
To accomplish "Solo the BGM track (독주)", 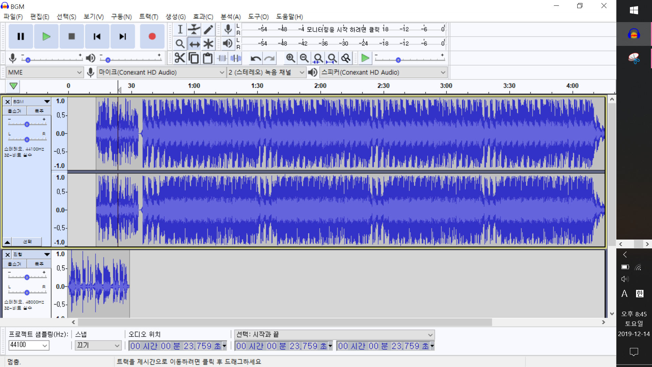I will (39, 111).
